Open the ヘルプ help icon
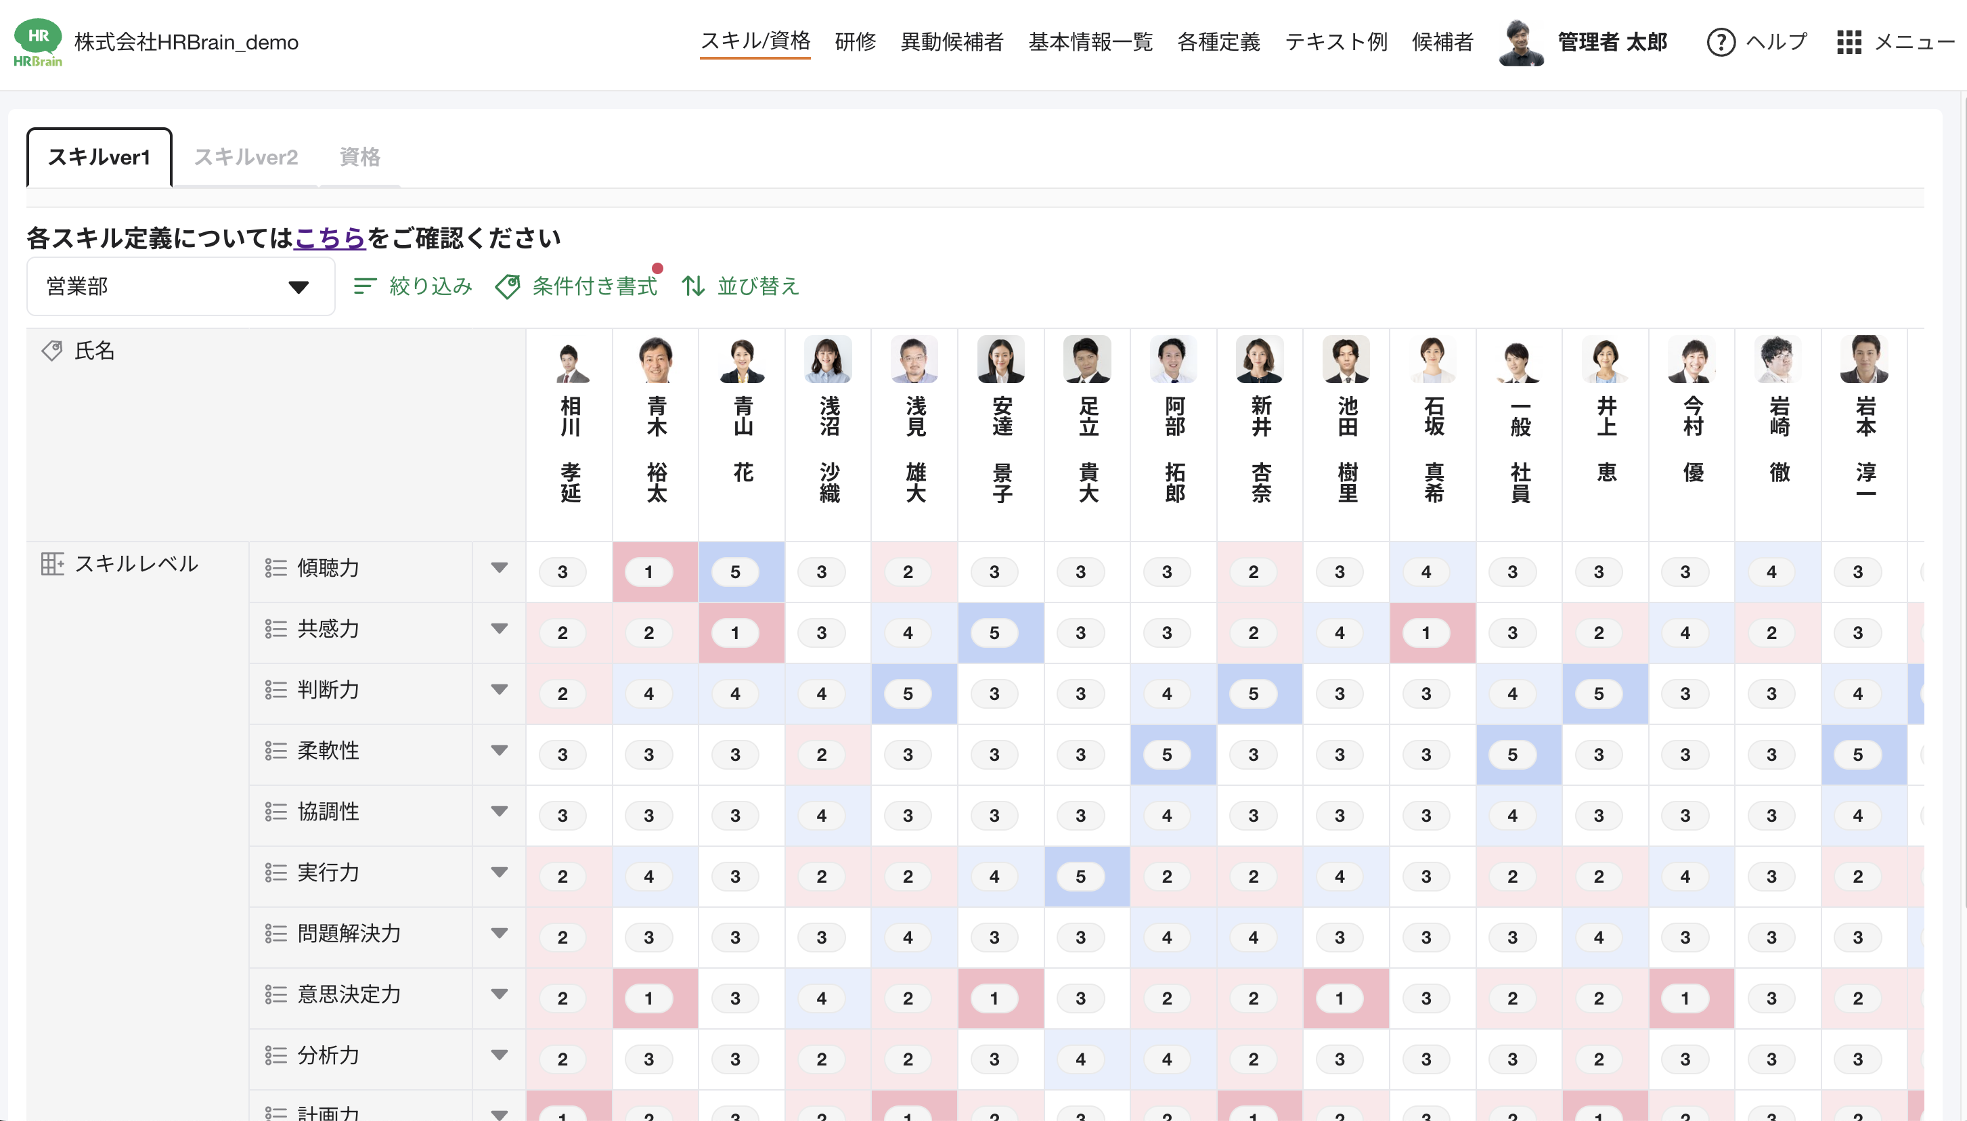 point(1721,43)
